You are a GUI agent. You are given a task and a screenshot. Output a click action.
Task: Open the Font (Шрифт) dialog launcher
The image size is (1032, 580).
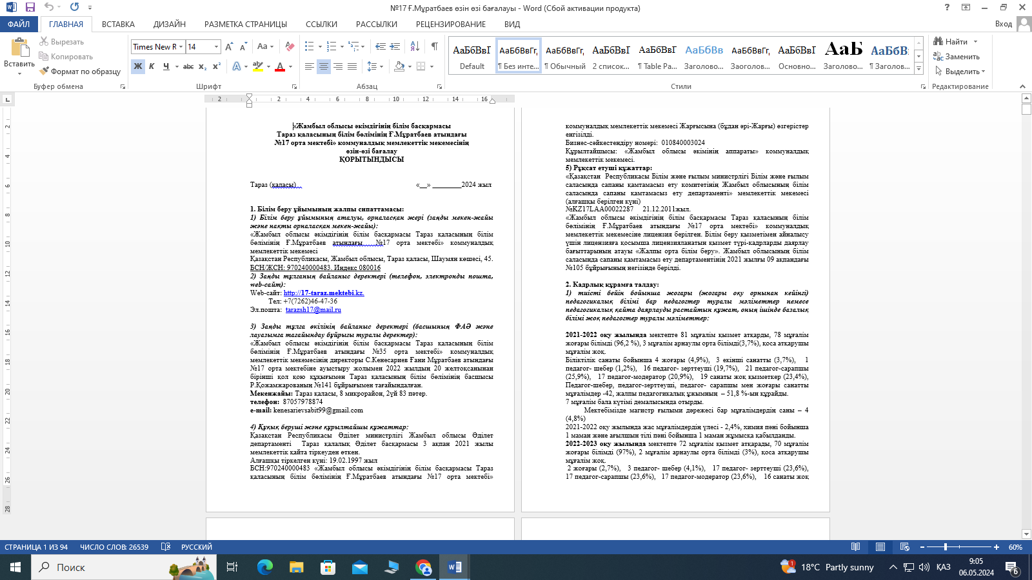[x=295, y=86]
